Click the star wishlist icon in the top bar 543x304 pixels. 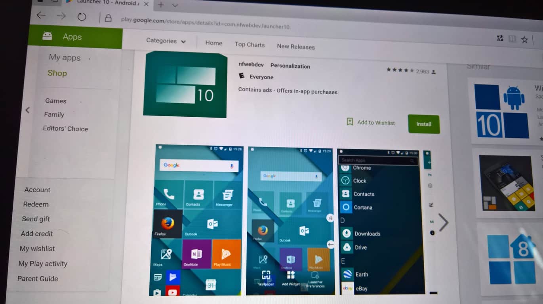point(524,39)
